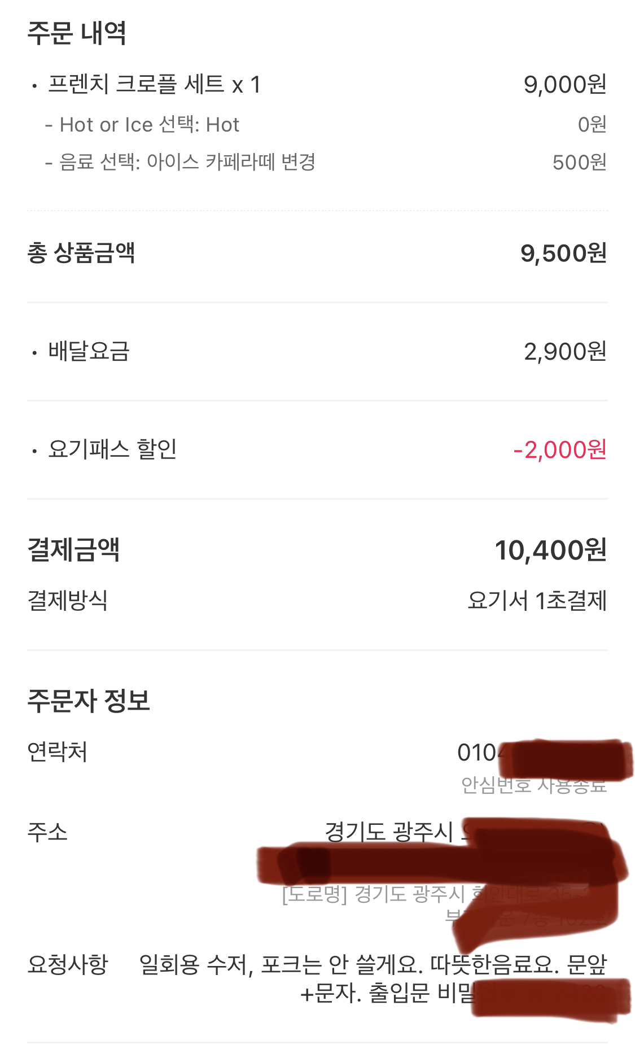Click the 주문 내역 heading
This screenshot has height=1049, width=635.
point(77,33)
